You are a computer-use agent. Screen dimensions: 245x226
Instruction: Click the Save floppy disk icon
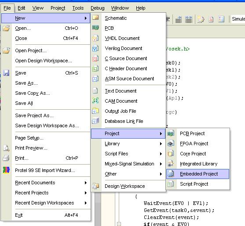(7, 73)
